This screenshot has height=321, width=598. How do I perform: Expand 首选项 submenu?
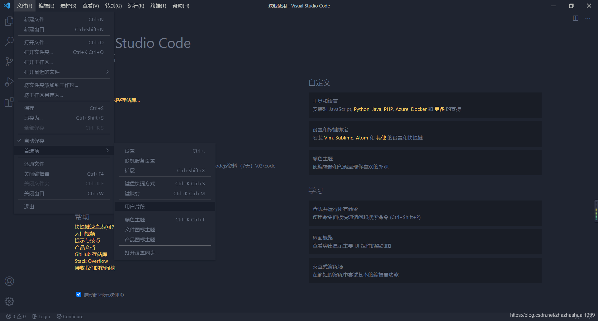click(x=64, y=151)
